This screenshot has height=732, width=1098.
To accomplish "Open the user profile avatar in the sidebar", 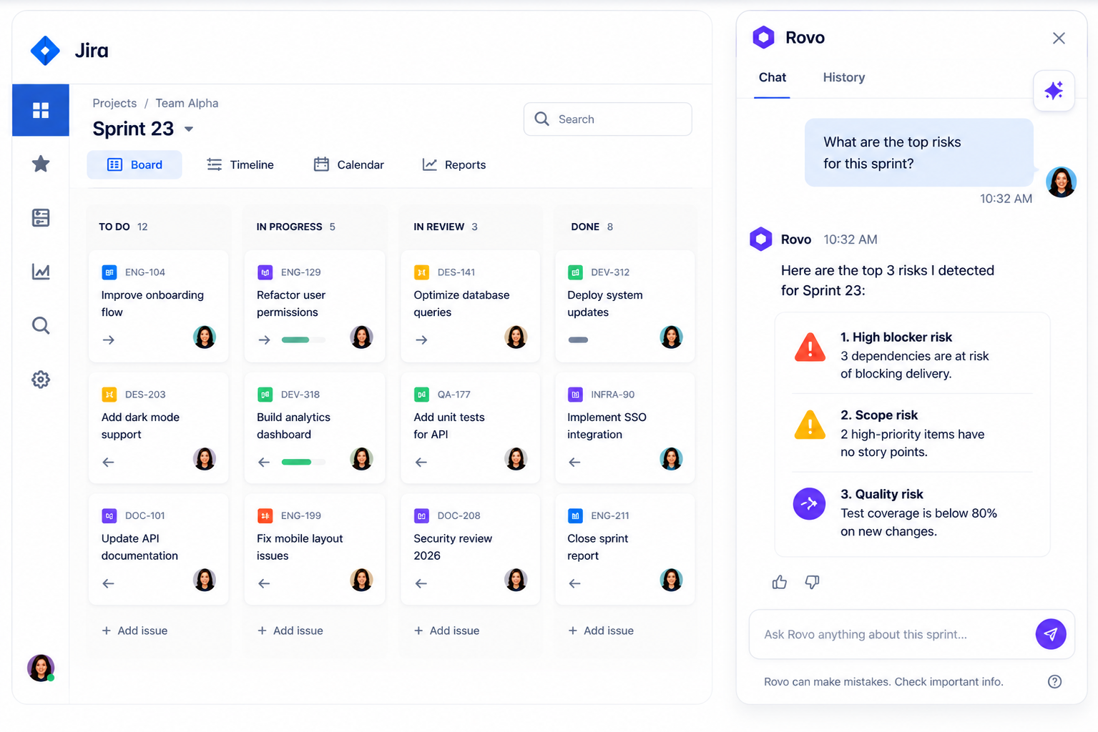I will [41, 668].
